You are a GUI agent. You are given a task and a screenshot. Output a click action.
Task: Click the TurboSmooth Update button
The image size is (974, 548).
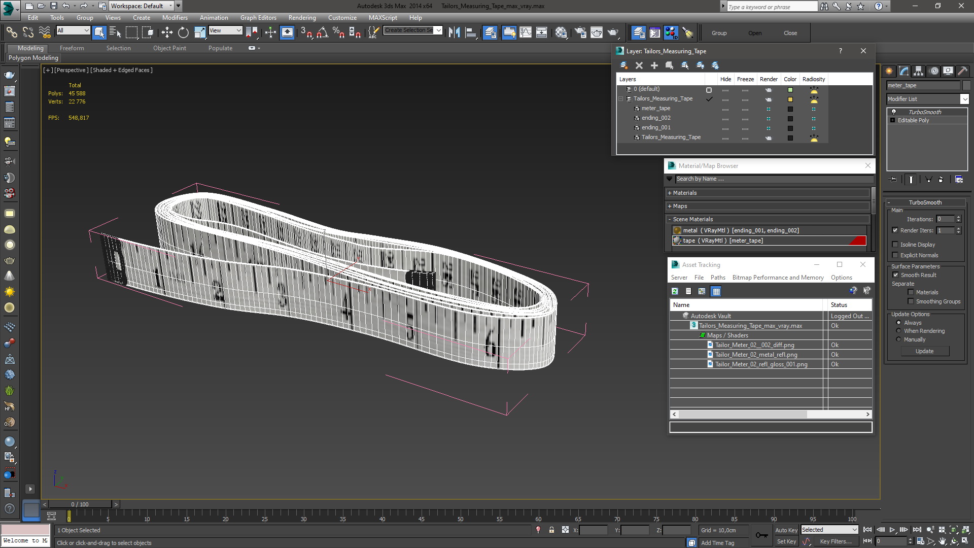click(924, 351)
